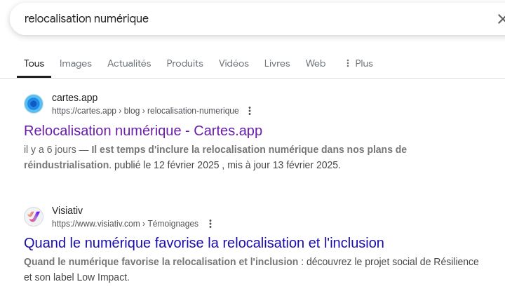Open the Actualités tab
The height and width of the screenshot is (296, 505).
(129, 63)
